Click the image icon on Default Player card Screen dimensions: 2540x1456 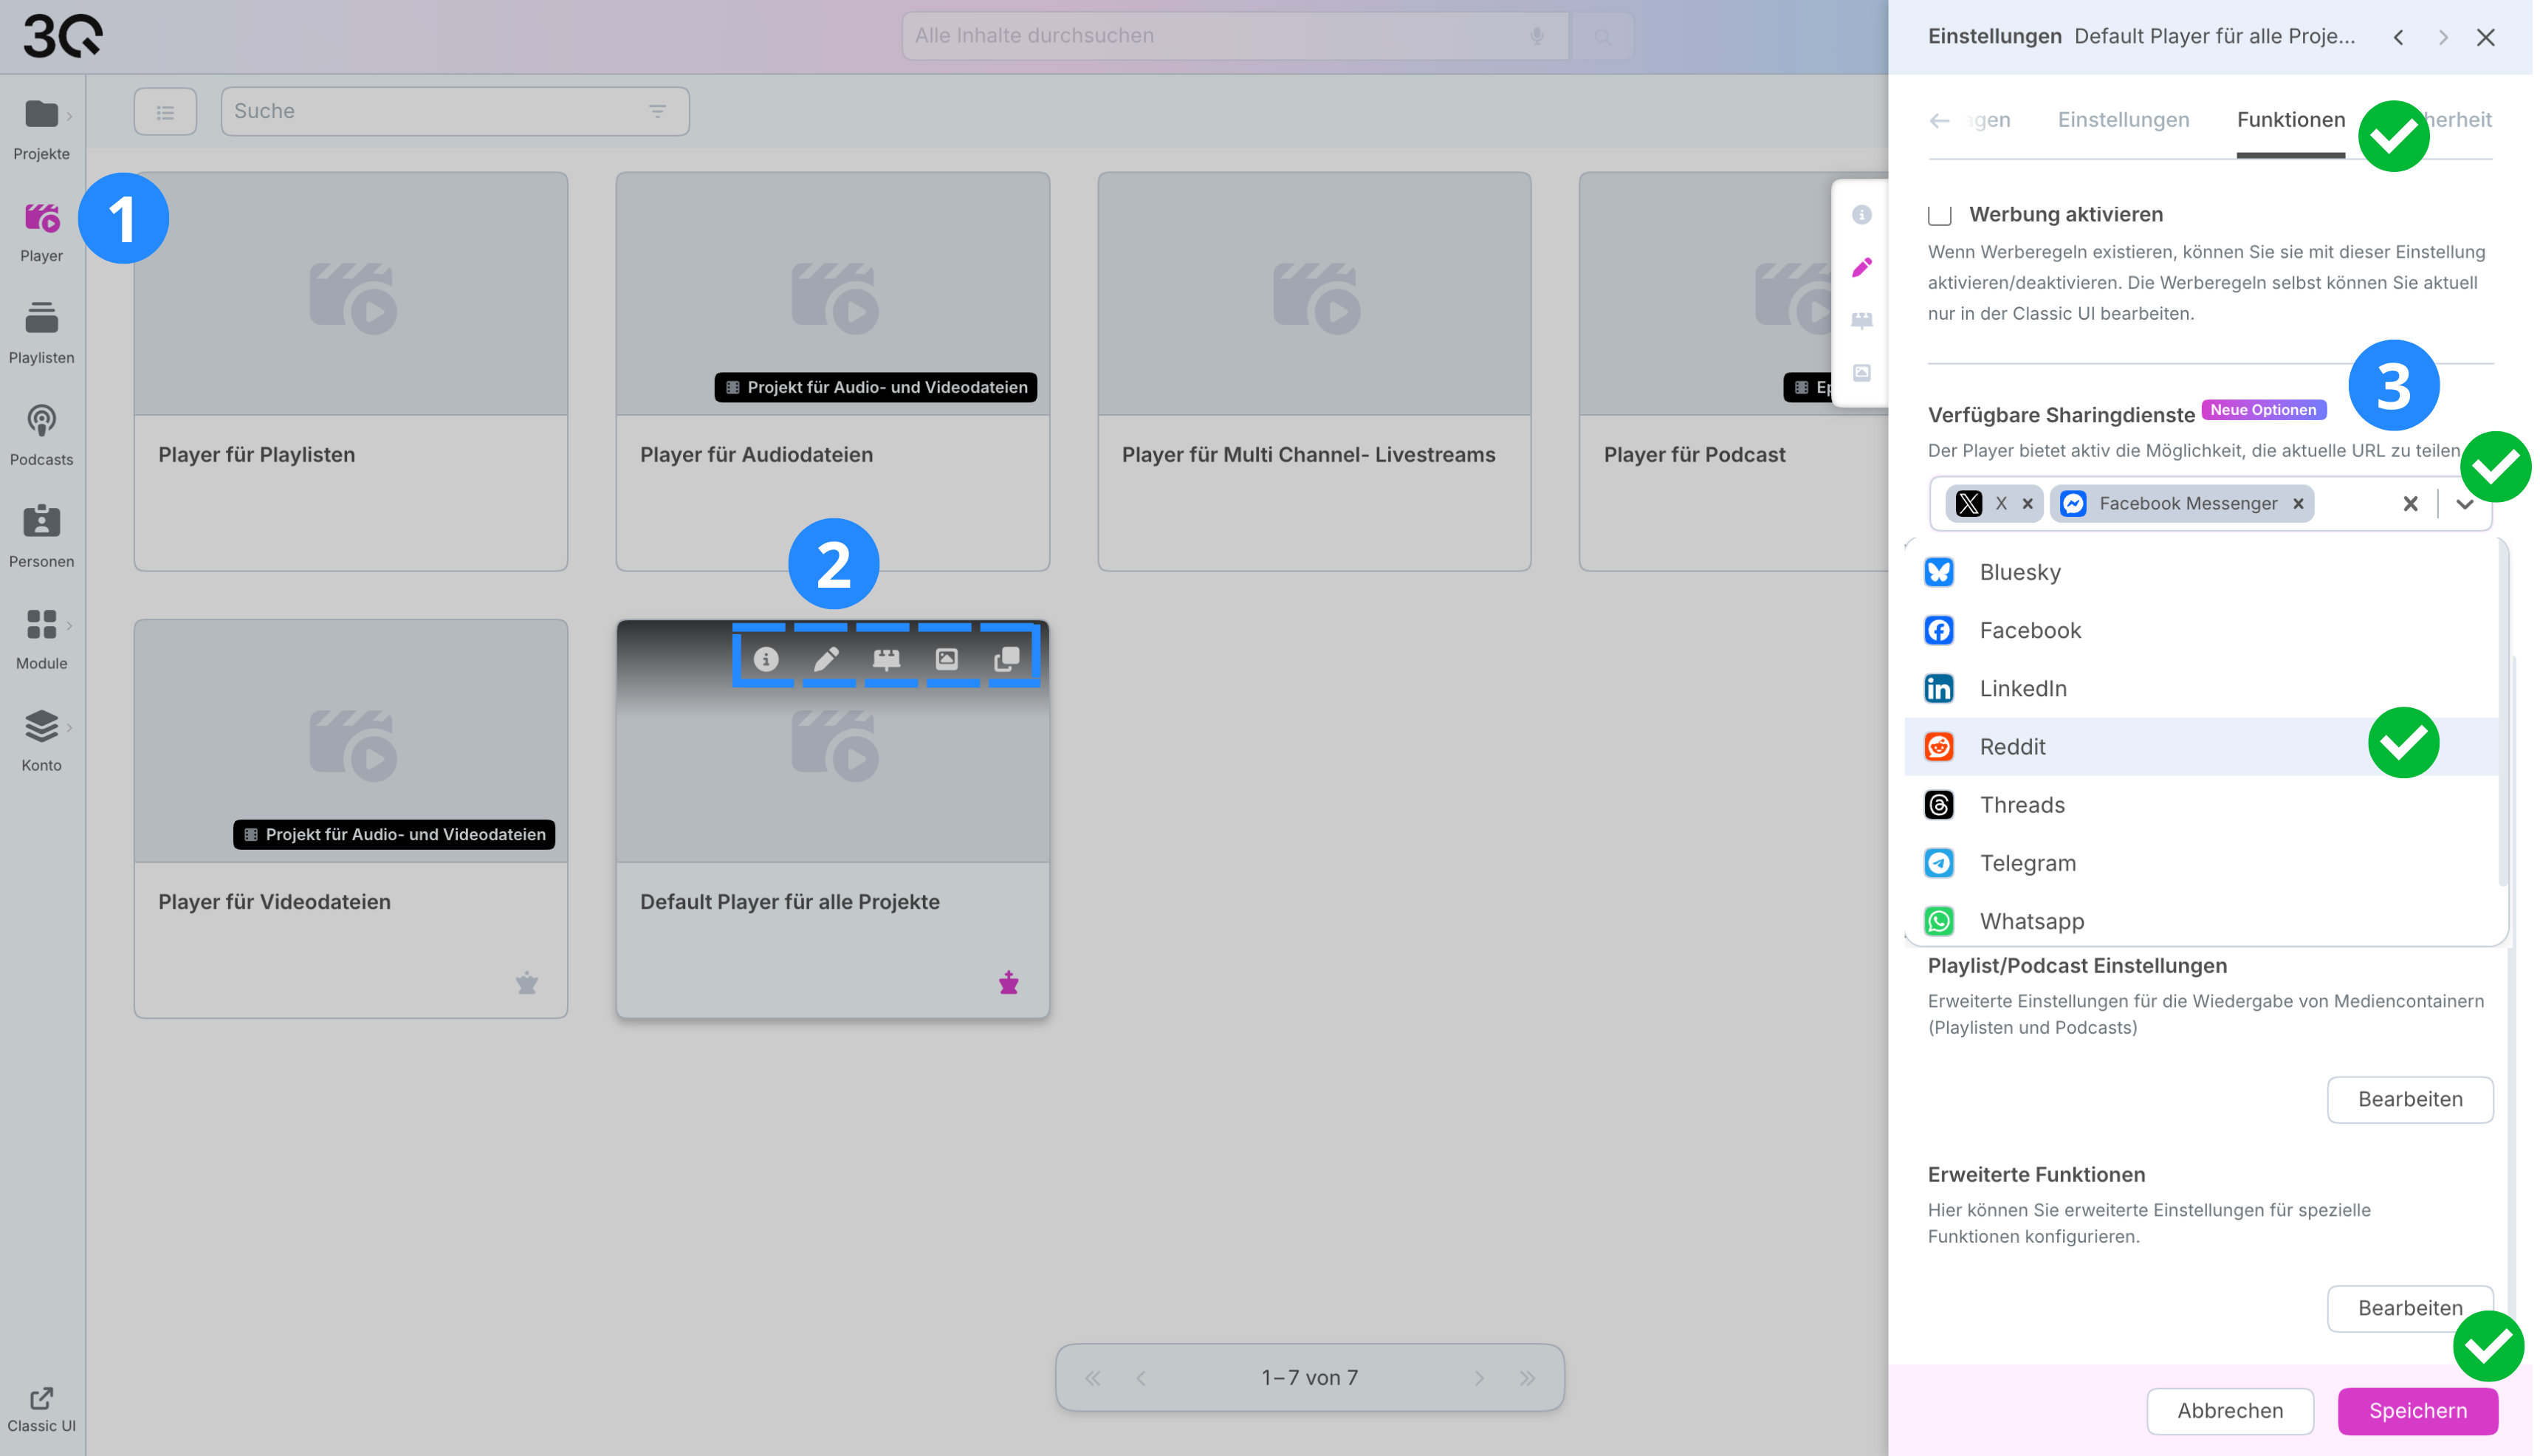coord(947,659)
